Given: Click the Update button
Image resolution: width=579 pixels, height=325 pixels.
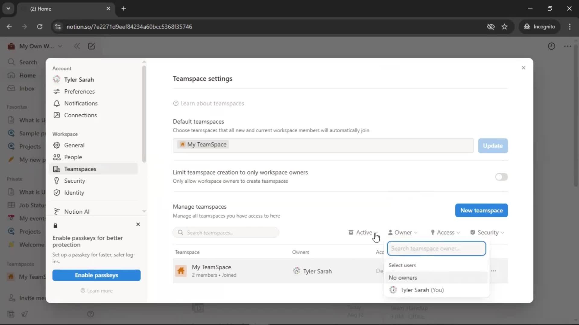Looking at the screenshot, I should (493, 145).
